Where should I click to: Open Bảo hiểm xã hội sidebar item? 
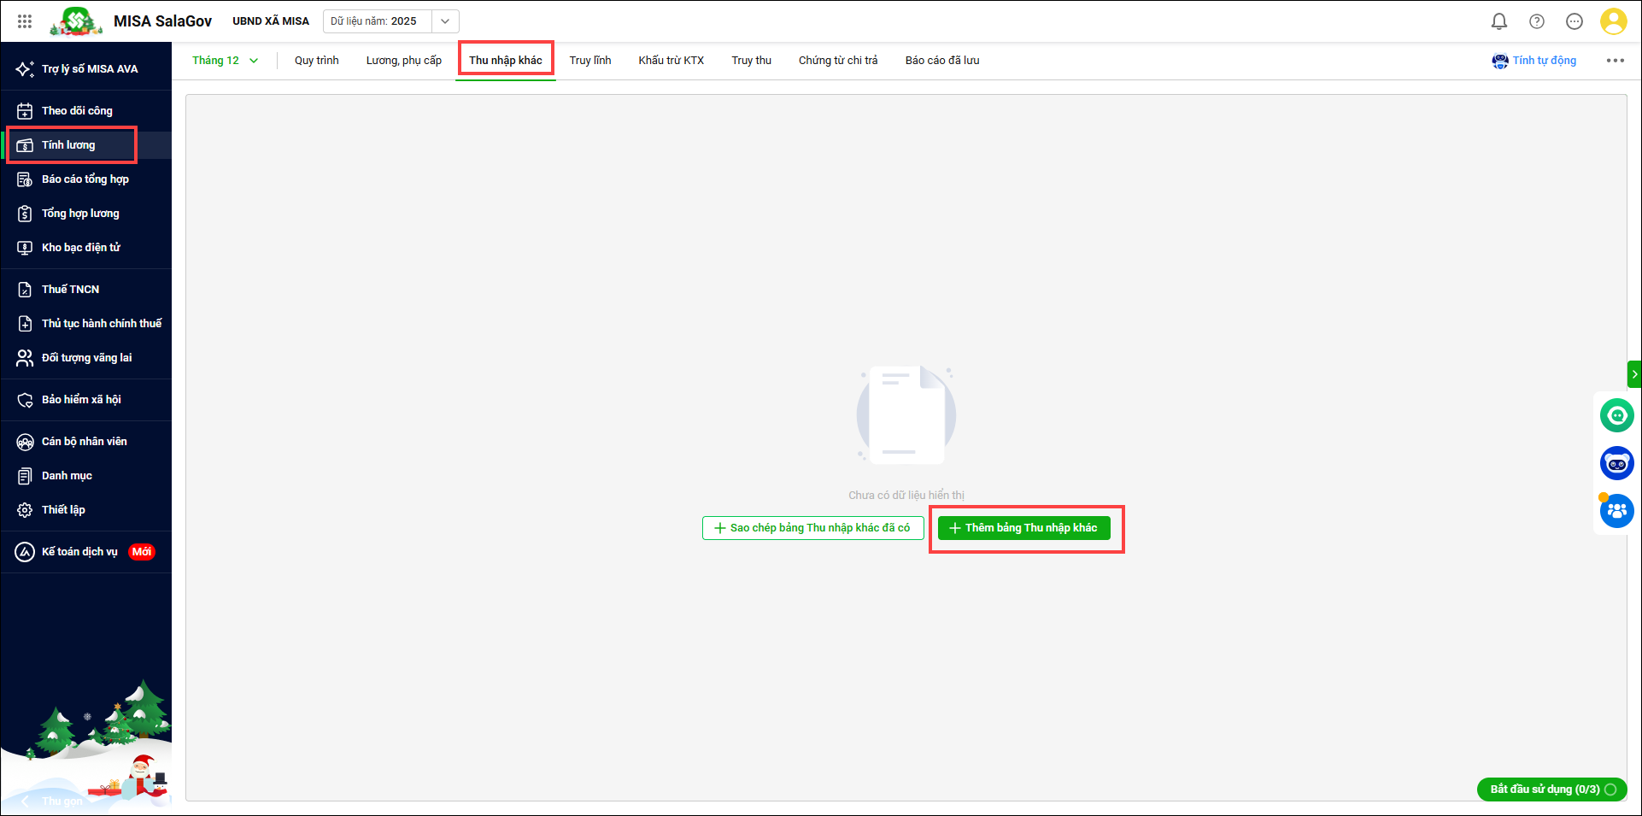pos(81,400)
